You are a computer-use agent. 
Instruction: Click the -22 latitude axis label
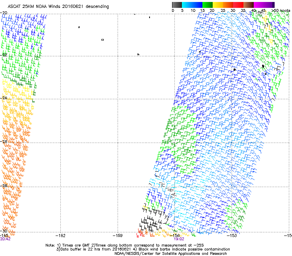click(x=4, y=55)
